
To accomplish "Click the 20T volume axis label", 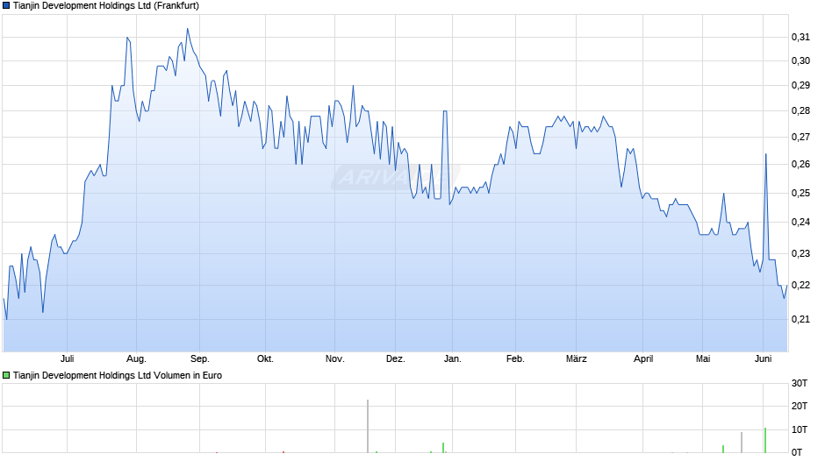I will 800,406.
